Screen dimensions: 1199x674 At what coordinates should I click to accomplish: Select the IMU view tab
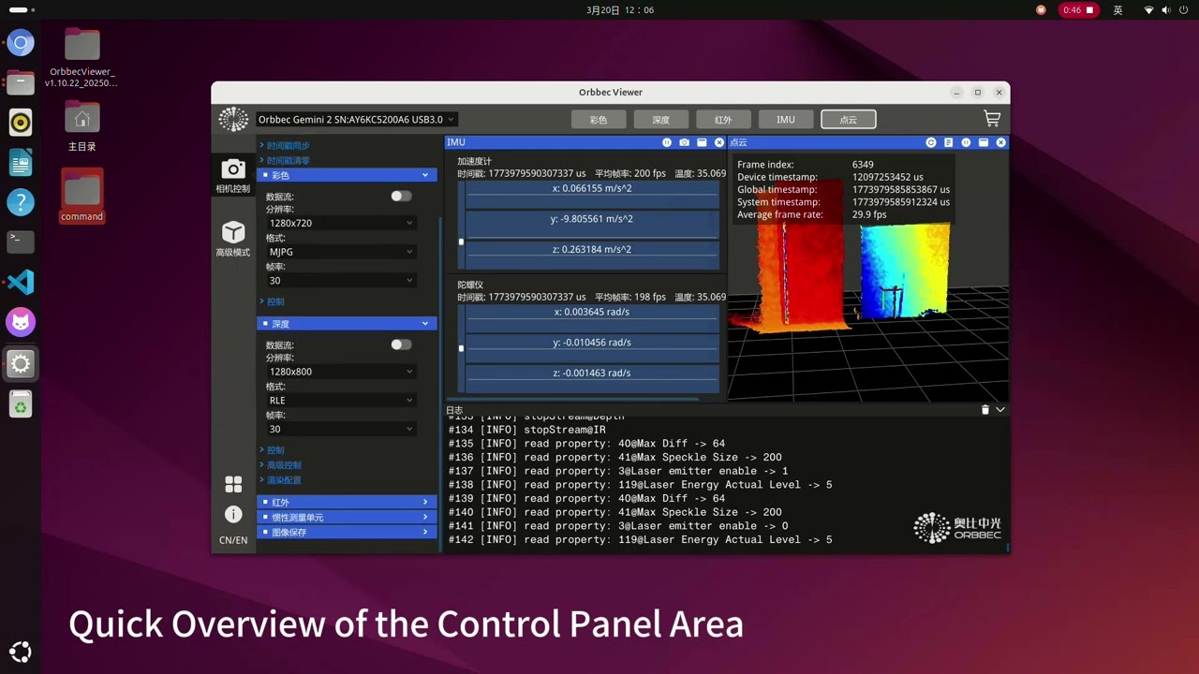coord(786,119)
